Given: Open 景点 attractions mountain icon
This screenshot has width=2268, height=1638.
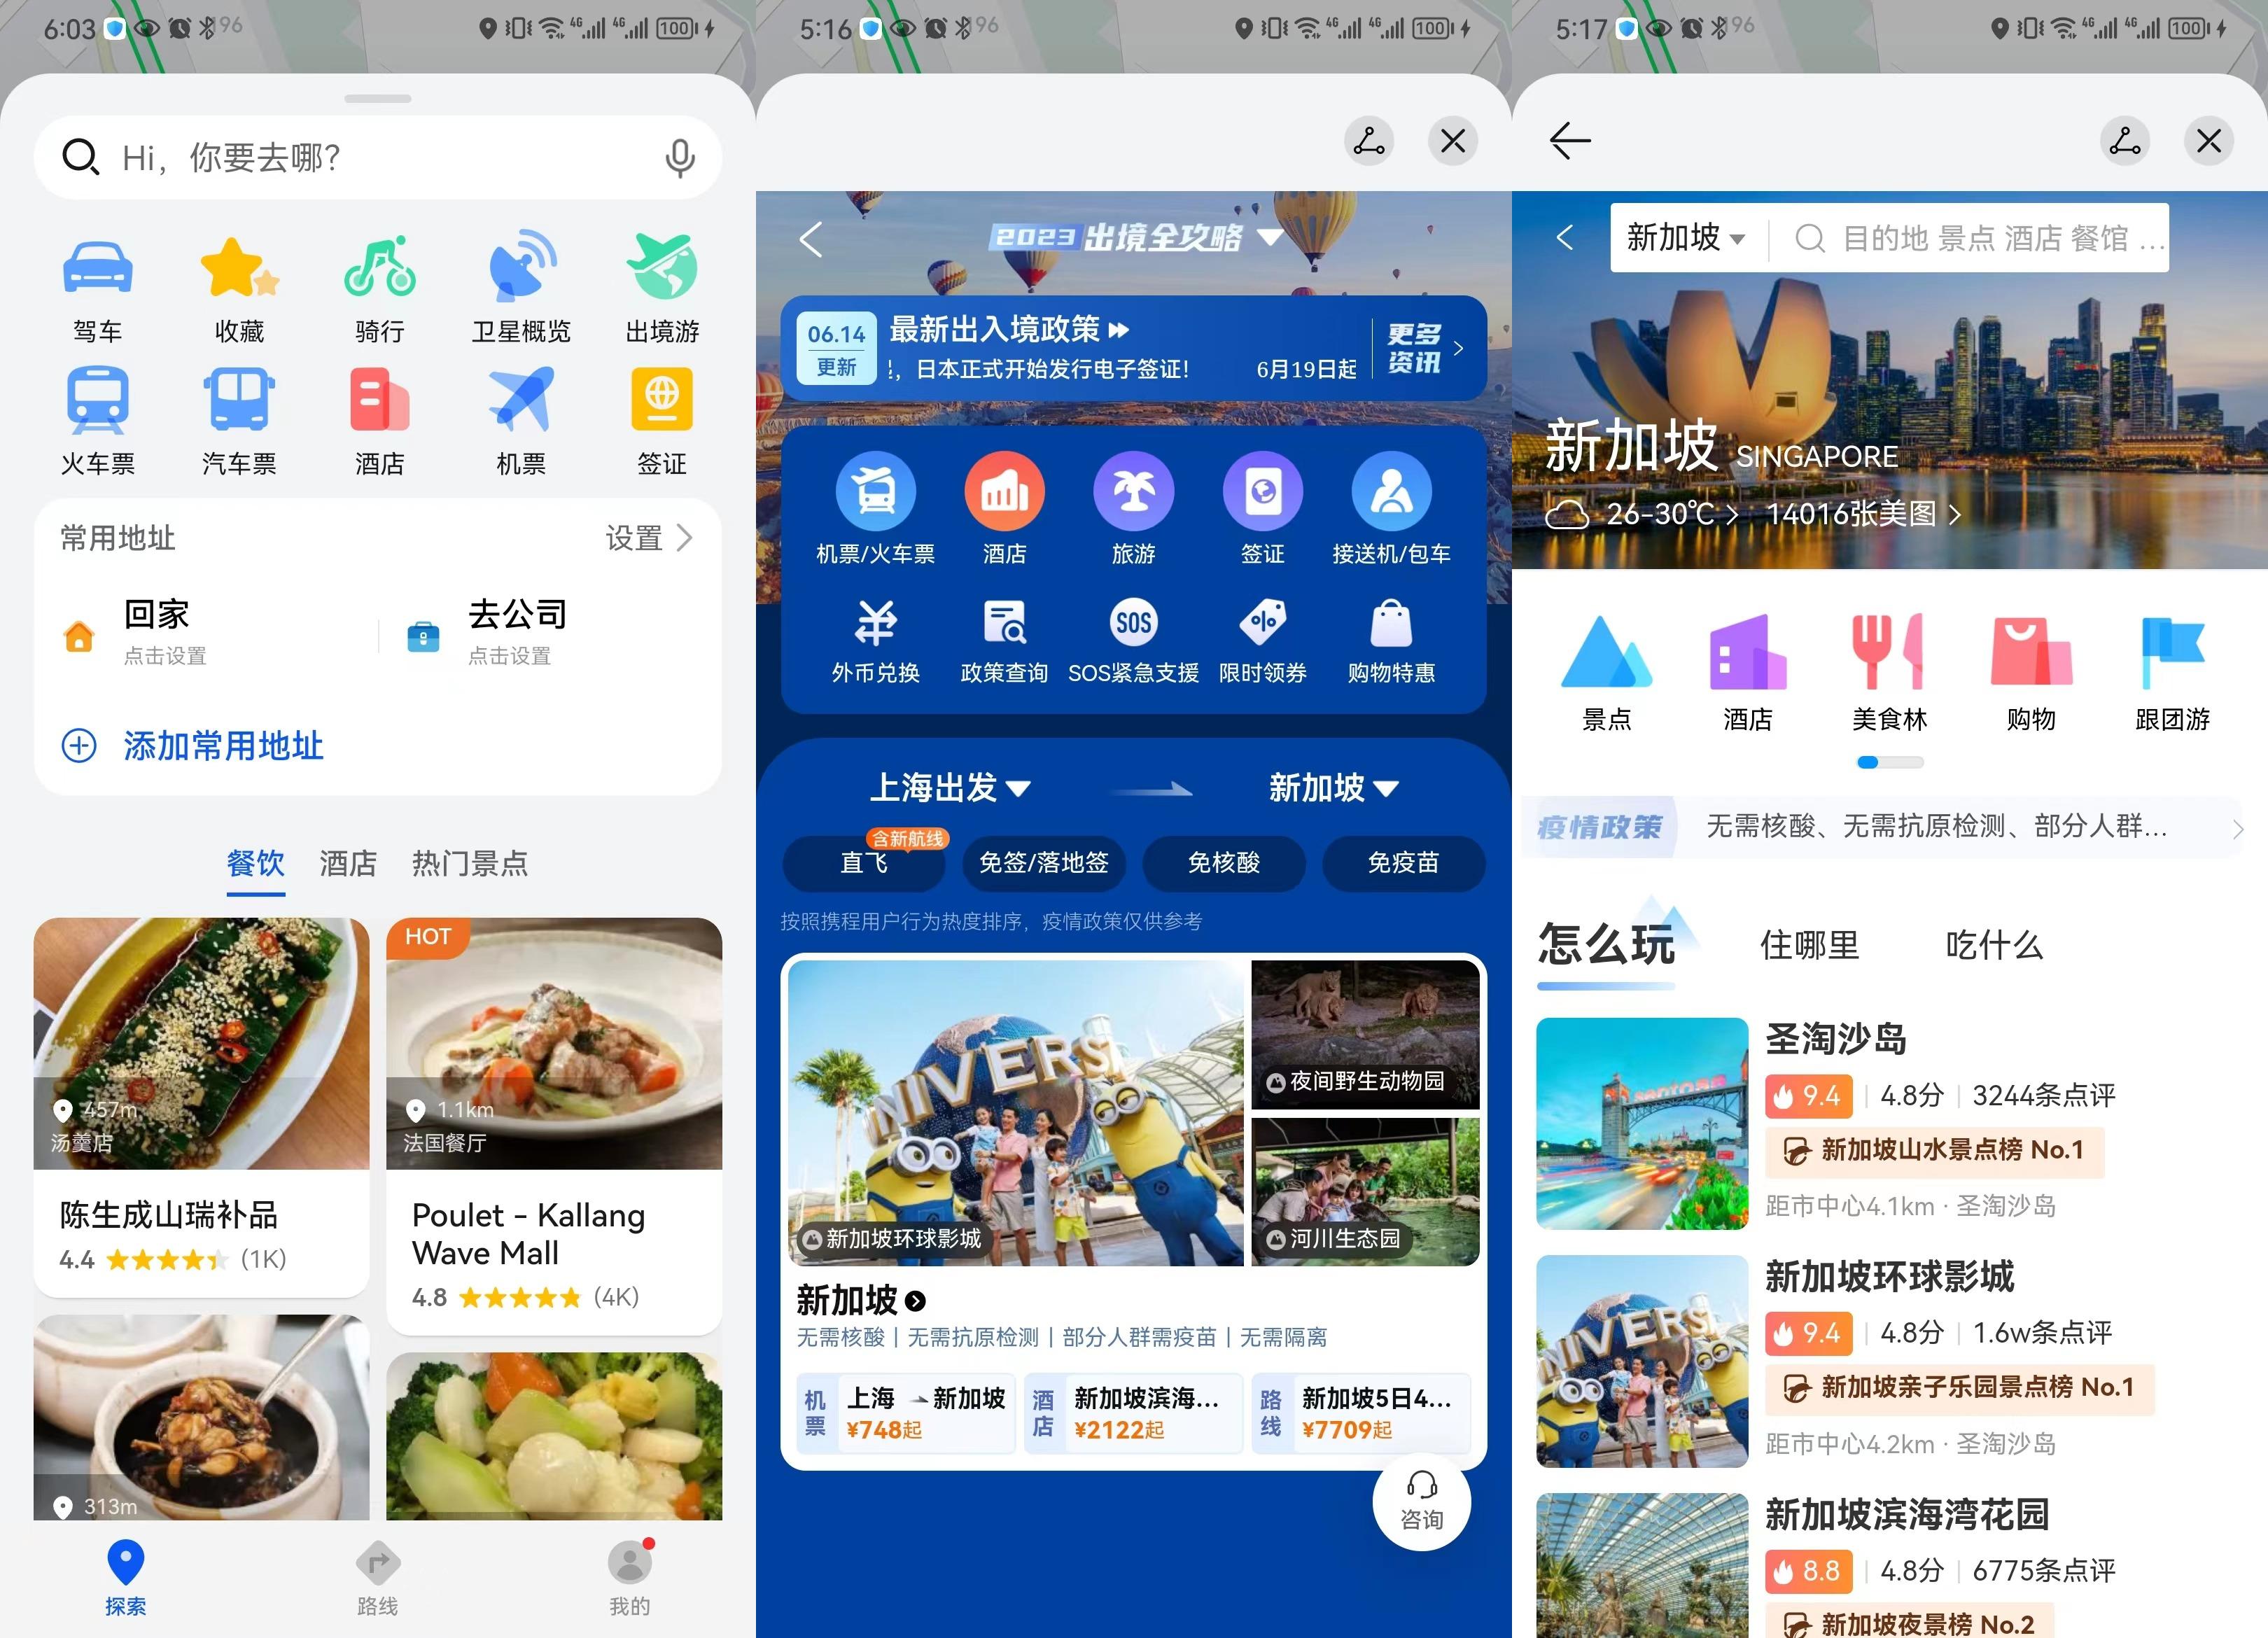Looking at the screenshot, I should (x=1606, y=652).
